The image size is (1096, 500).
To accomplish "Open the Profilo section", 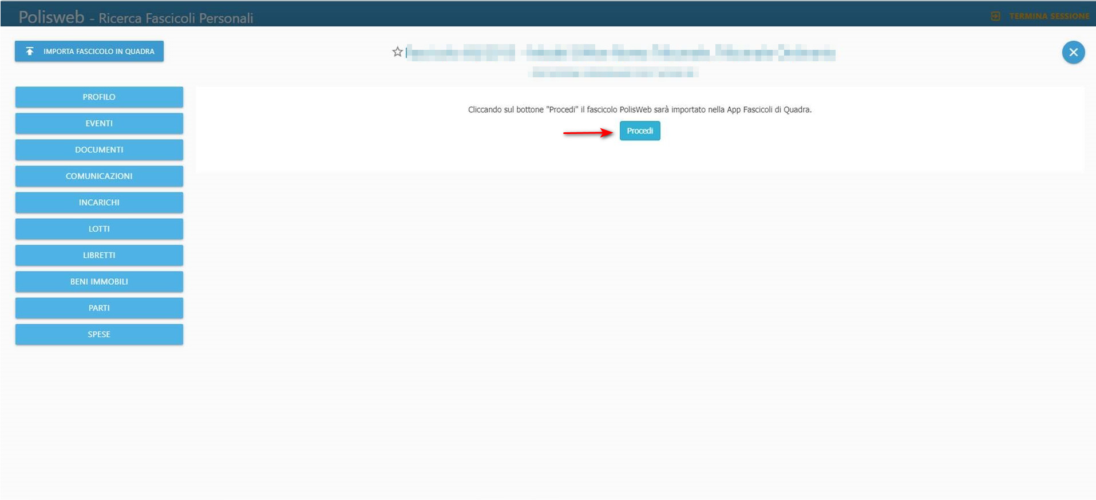I will [x=99, y=97].
